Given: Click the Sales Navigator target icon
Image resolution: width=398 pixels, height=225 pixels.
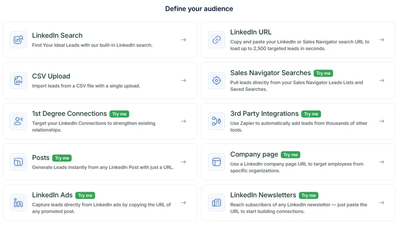Looking at the screenshot, I should pyautogui.click(x=216, y=81).
